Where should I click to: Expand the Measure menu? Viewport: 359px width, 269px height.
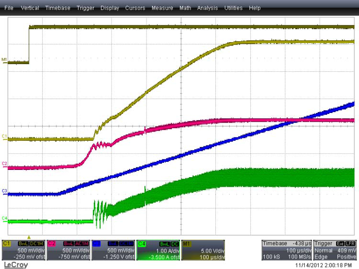(x=162, y=8)
